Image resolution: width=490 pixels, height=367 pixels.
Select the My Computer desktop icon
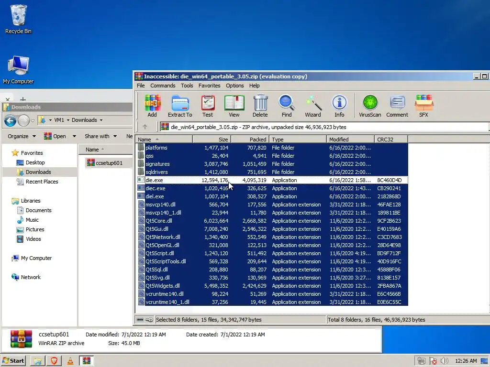[x=18, y=70]
